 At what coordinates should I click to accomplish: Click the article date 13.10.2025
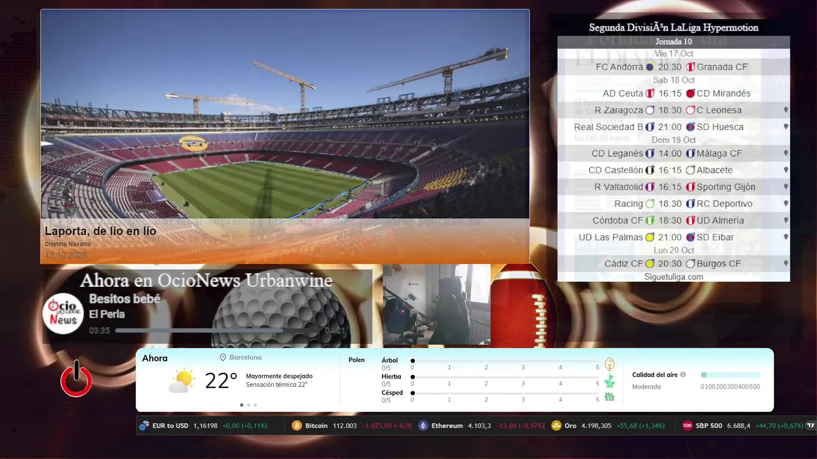pos(66,256)
